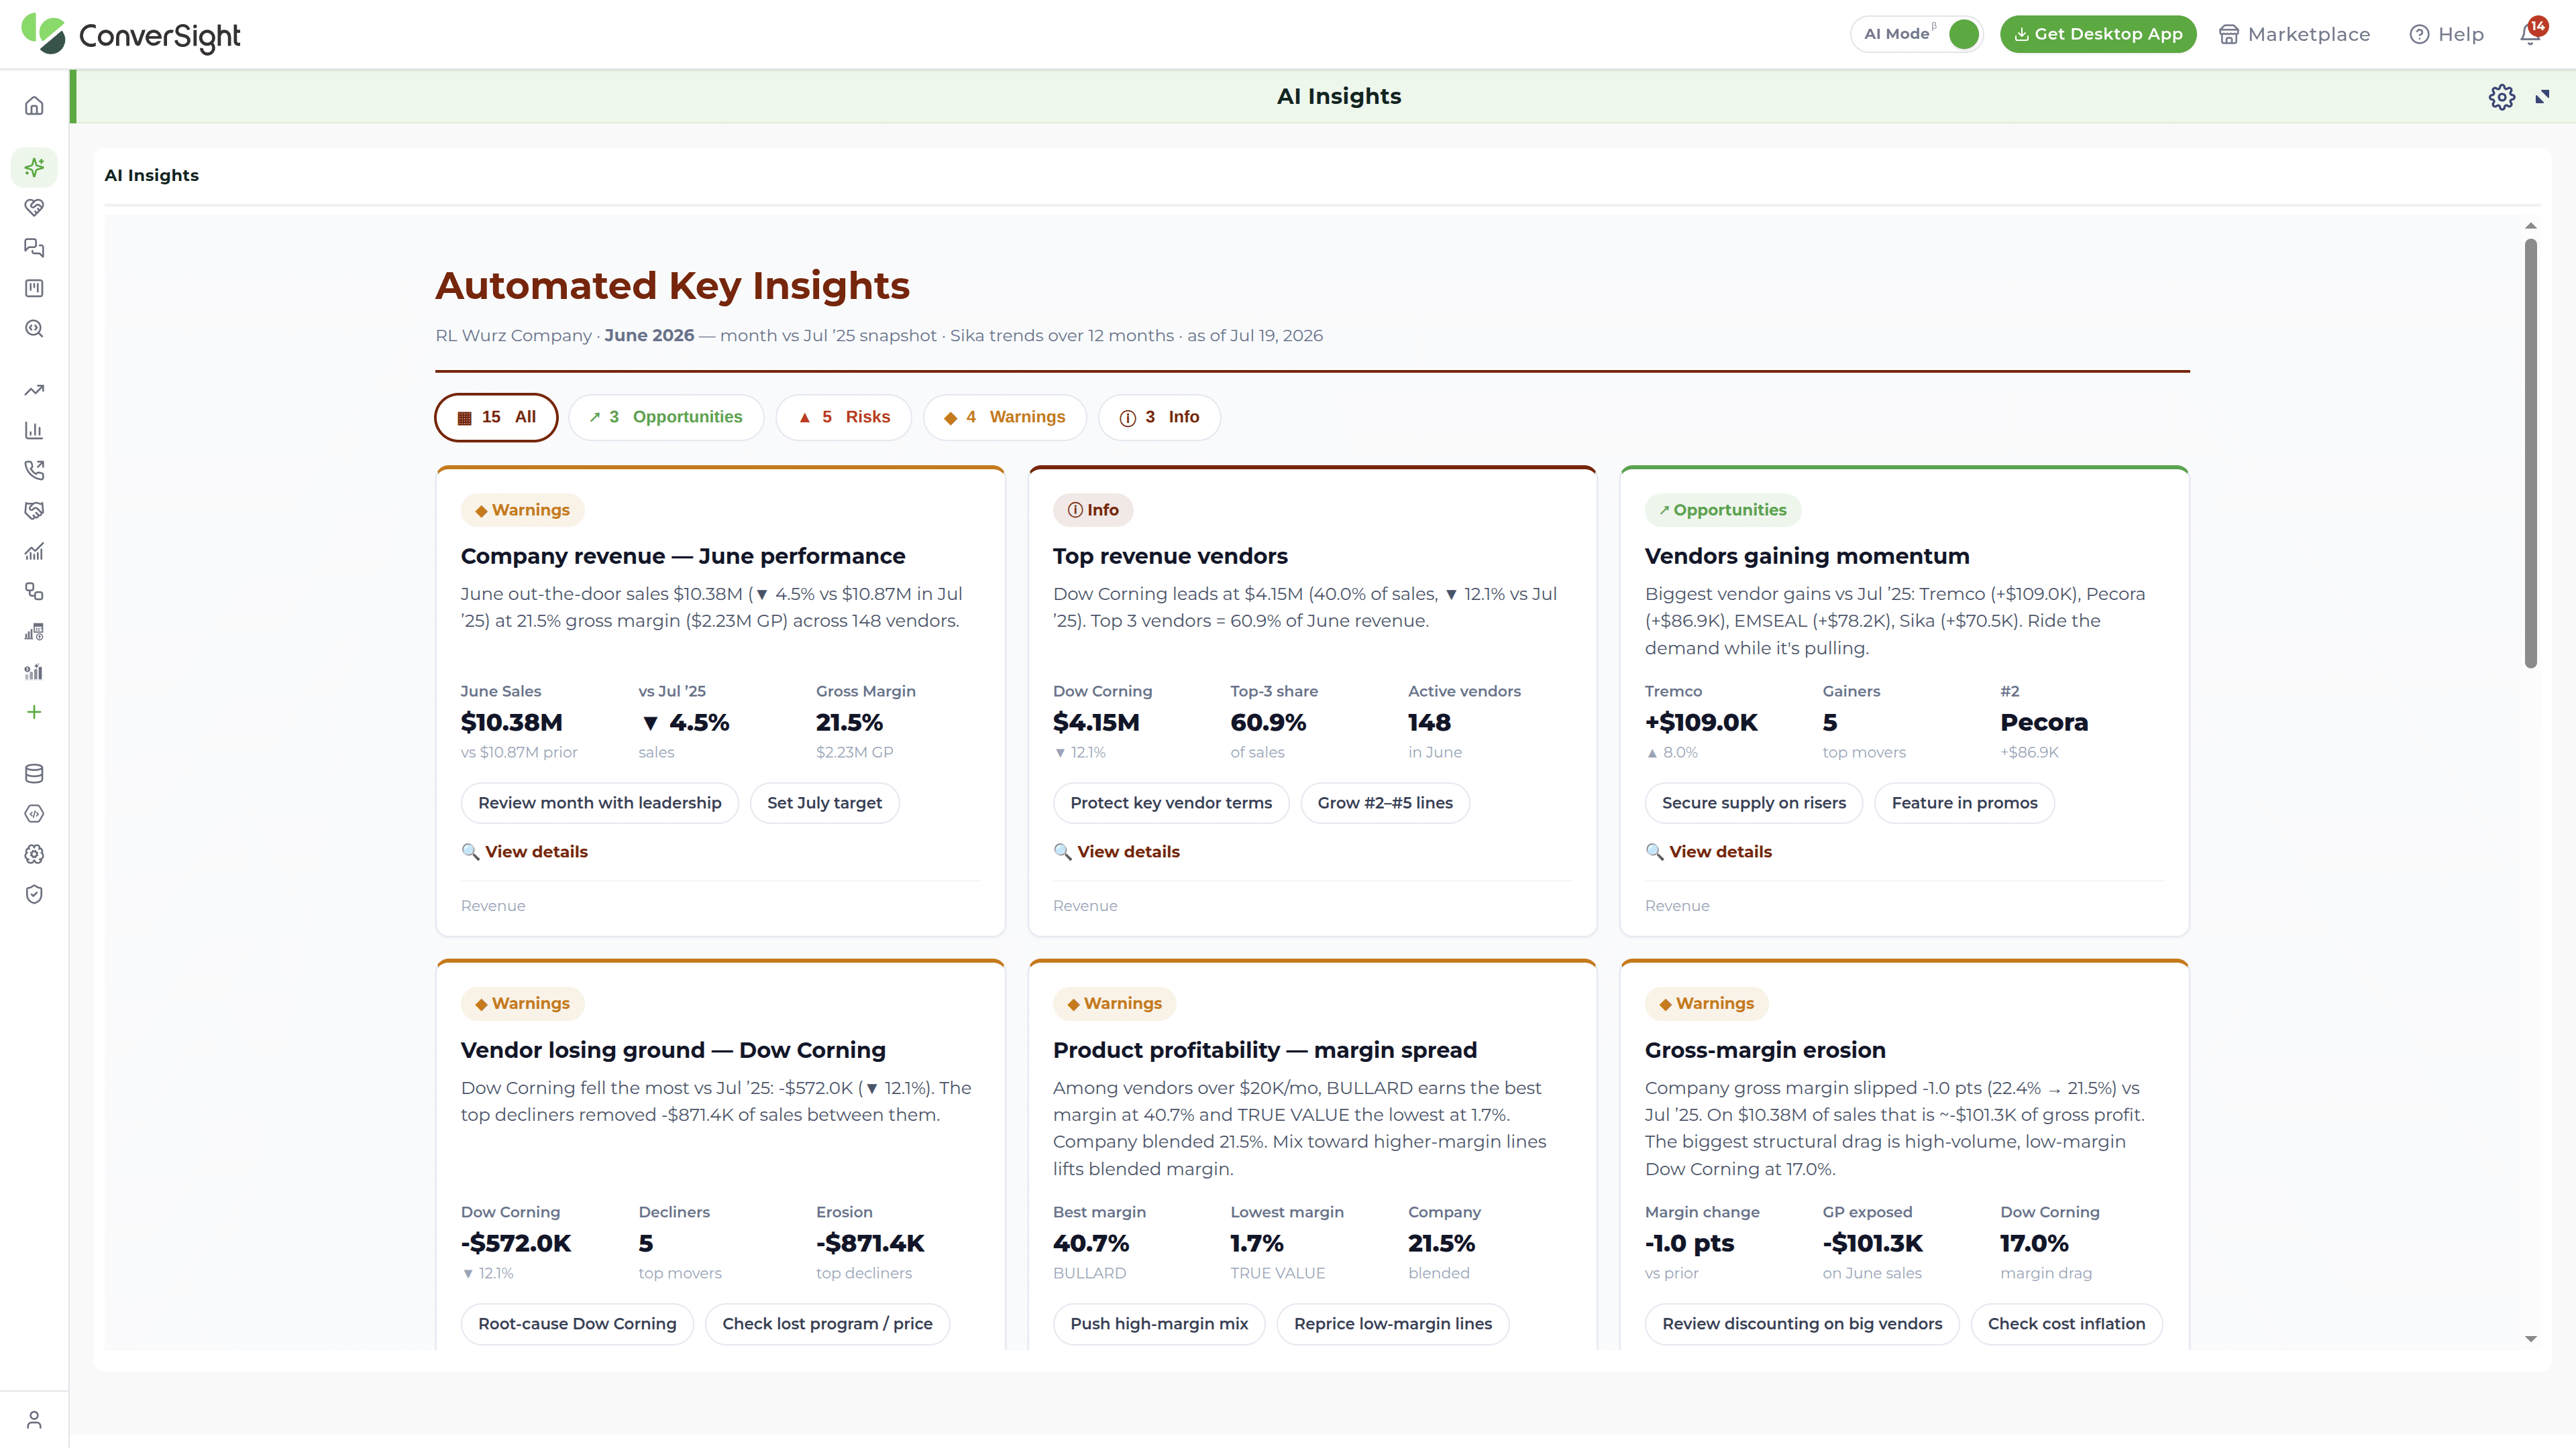The height and width of the screenshot is (1448, 2576).
Task: Click Check lost program / price button
Action: point(827,1323)
